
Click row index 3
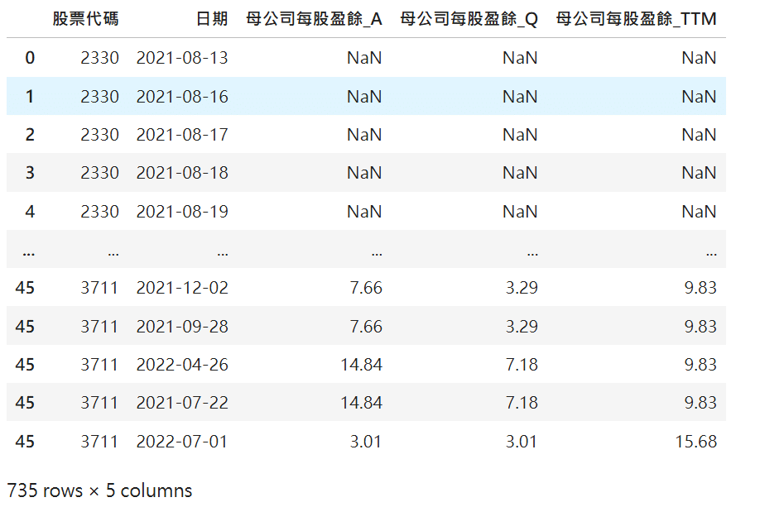pyautogui.click(x=30, y=173)
